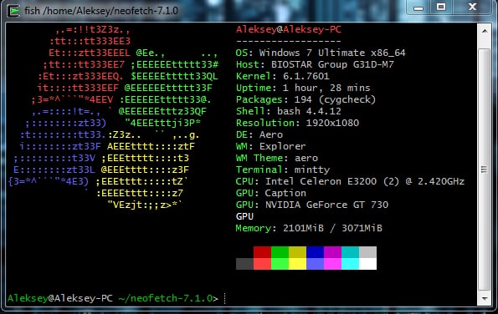
Task: Click the light gray color block
Action: pos(367,252)
